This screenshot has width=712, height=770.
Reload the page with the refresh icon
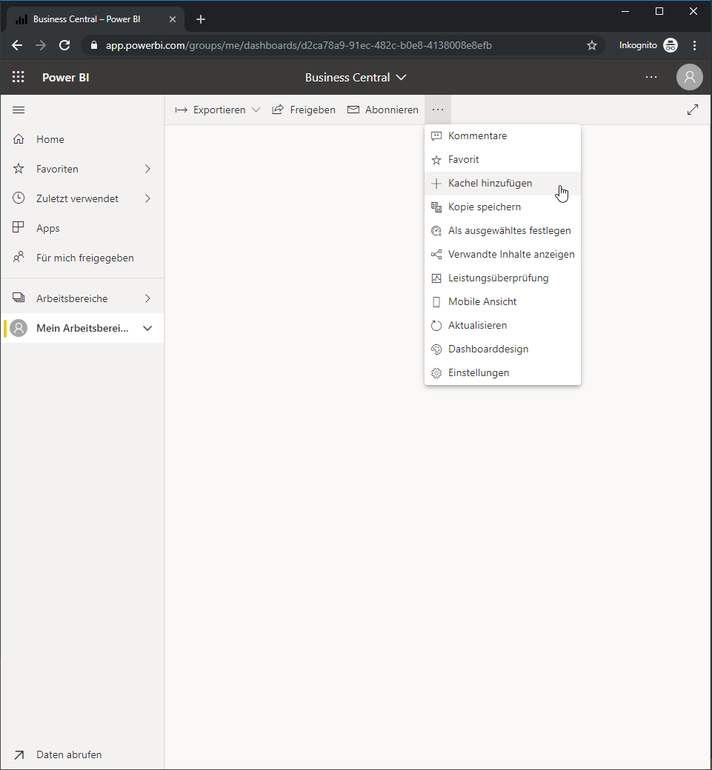click(x=64, y=45)
